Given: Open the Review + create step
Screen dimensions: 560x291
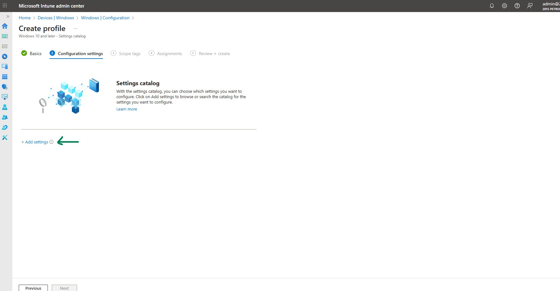Looking at the screenshot, I should point(214,54).
